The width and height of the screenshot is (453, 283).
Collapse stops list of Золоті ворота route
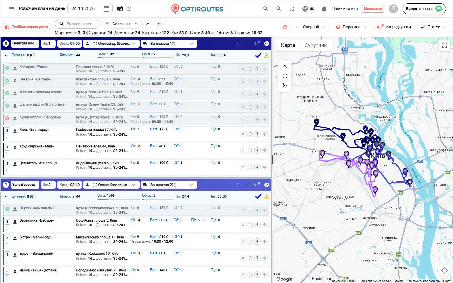6,196
